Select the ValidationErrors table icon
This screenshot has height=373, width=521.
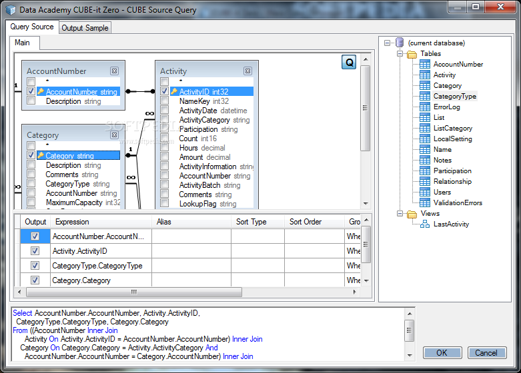pos(425,202)
